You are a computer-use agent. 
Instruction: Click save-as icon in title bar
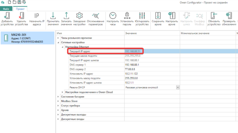pos(24,2)
